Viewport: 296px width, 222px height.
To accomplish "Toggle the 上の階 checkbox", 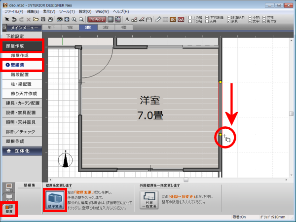I will [191, 17].
